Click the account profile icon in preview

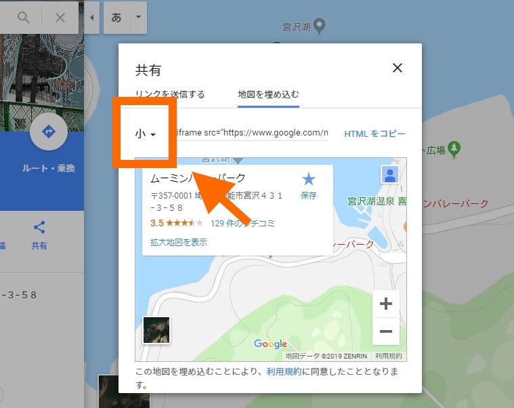click(390, 174)
